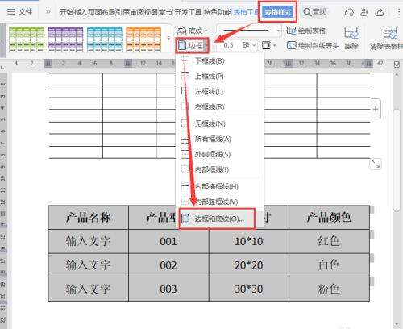Viewport: 403px width, 329px height.
Task: Click the 红色 color cell
Action: (x=329, y=241)
